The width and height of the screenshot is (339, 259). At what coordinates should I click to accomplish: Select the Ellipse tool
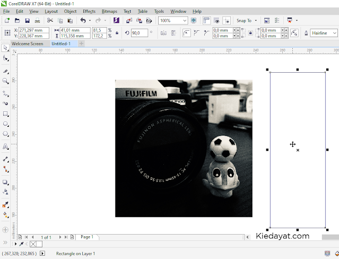5,124
